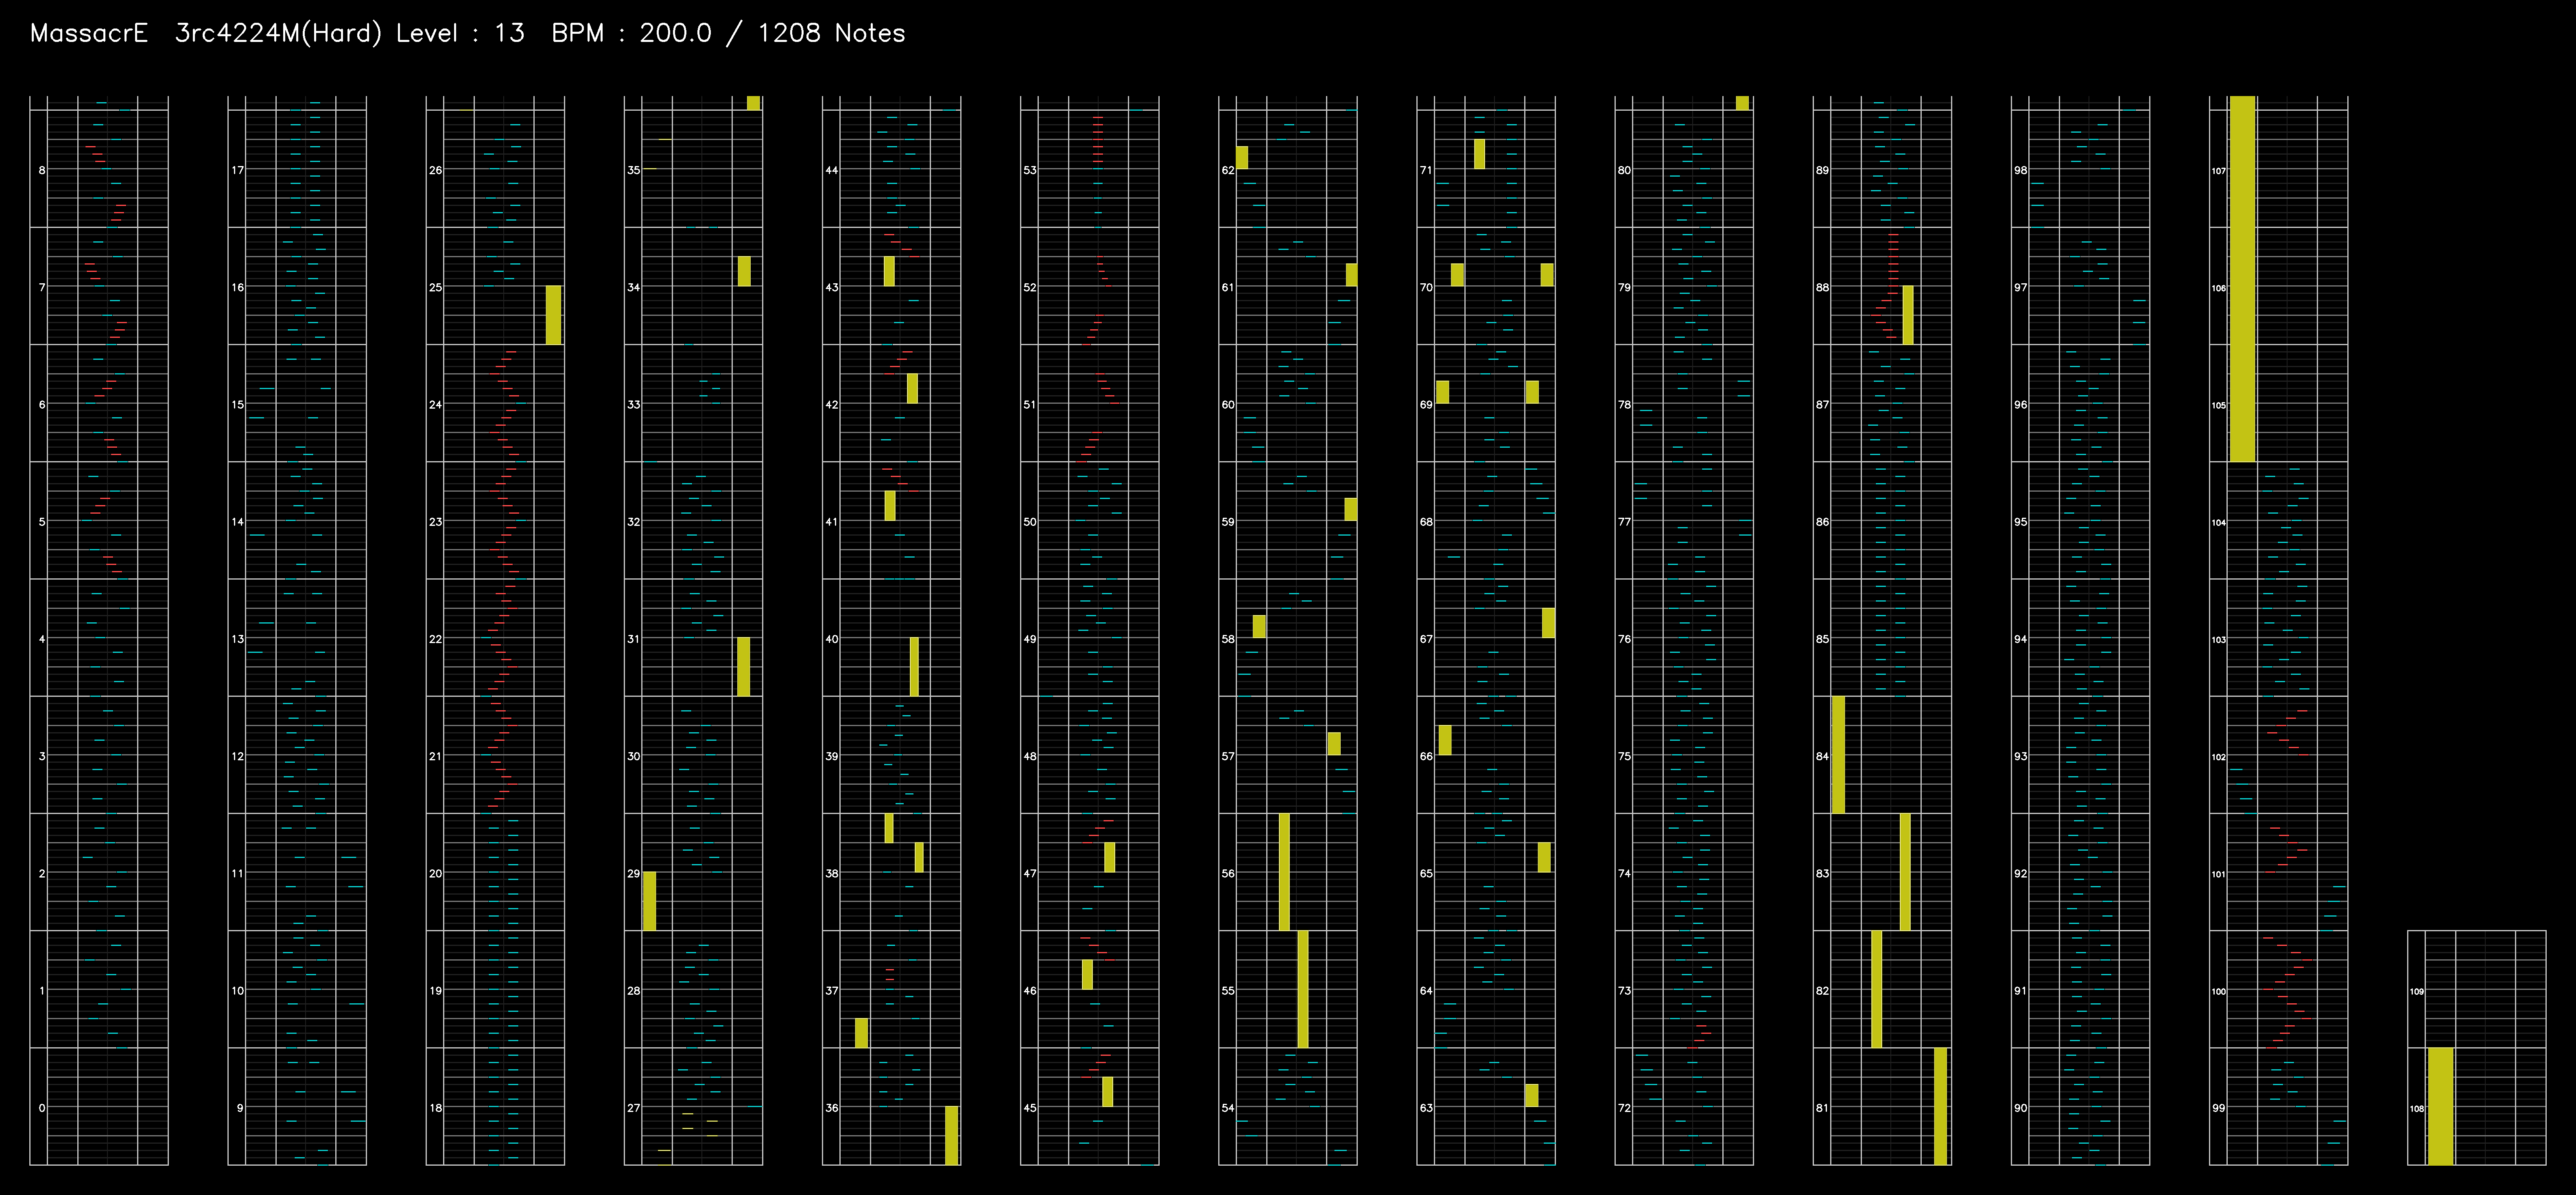Image resolution: width=2576 pixels, height=1195 pixels.
Task: Click the yellow long note in measure 82
Action: coord(1876,989)
